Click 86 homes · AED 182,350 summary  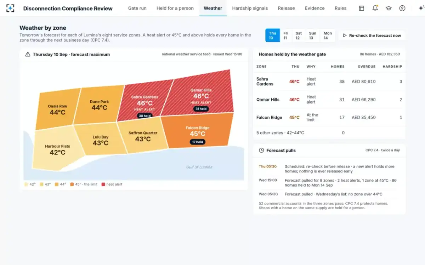point(380,54)
